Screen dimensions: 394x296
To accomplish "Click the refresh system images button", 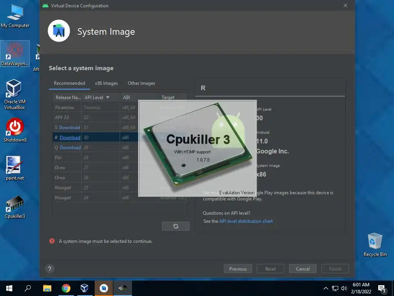I will click(175, 226).
